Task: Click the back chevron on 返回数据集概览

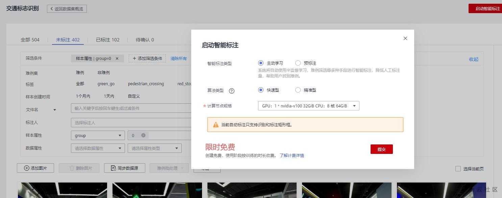Action: (51, 9)
